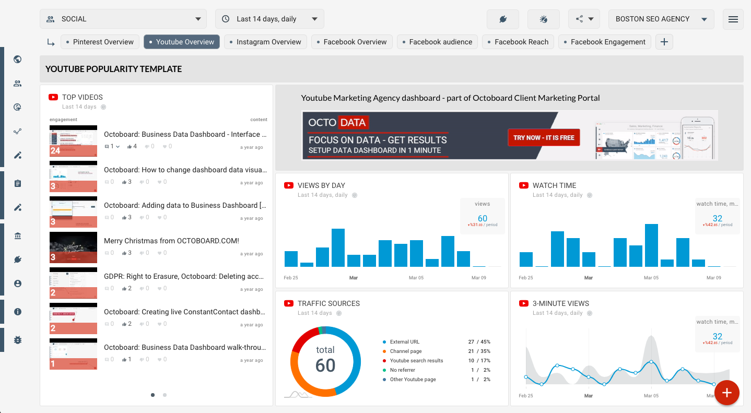The image size is (751, 413).
Task: Switch to Facebook Engagement tab
Action: coord(605,42)
